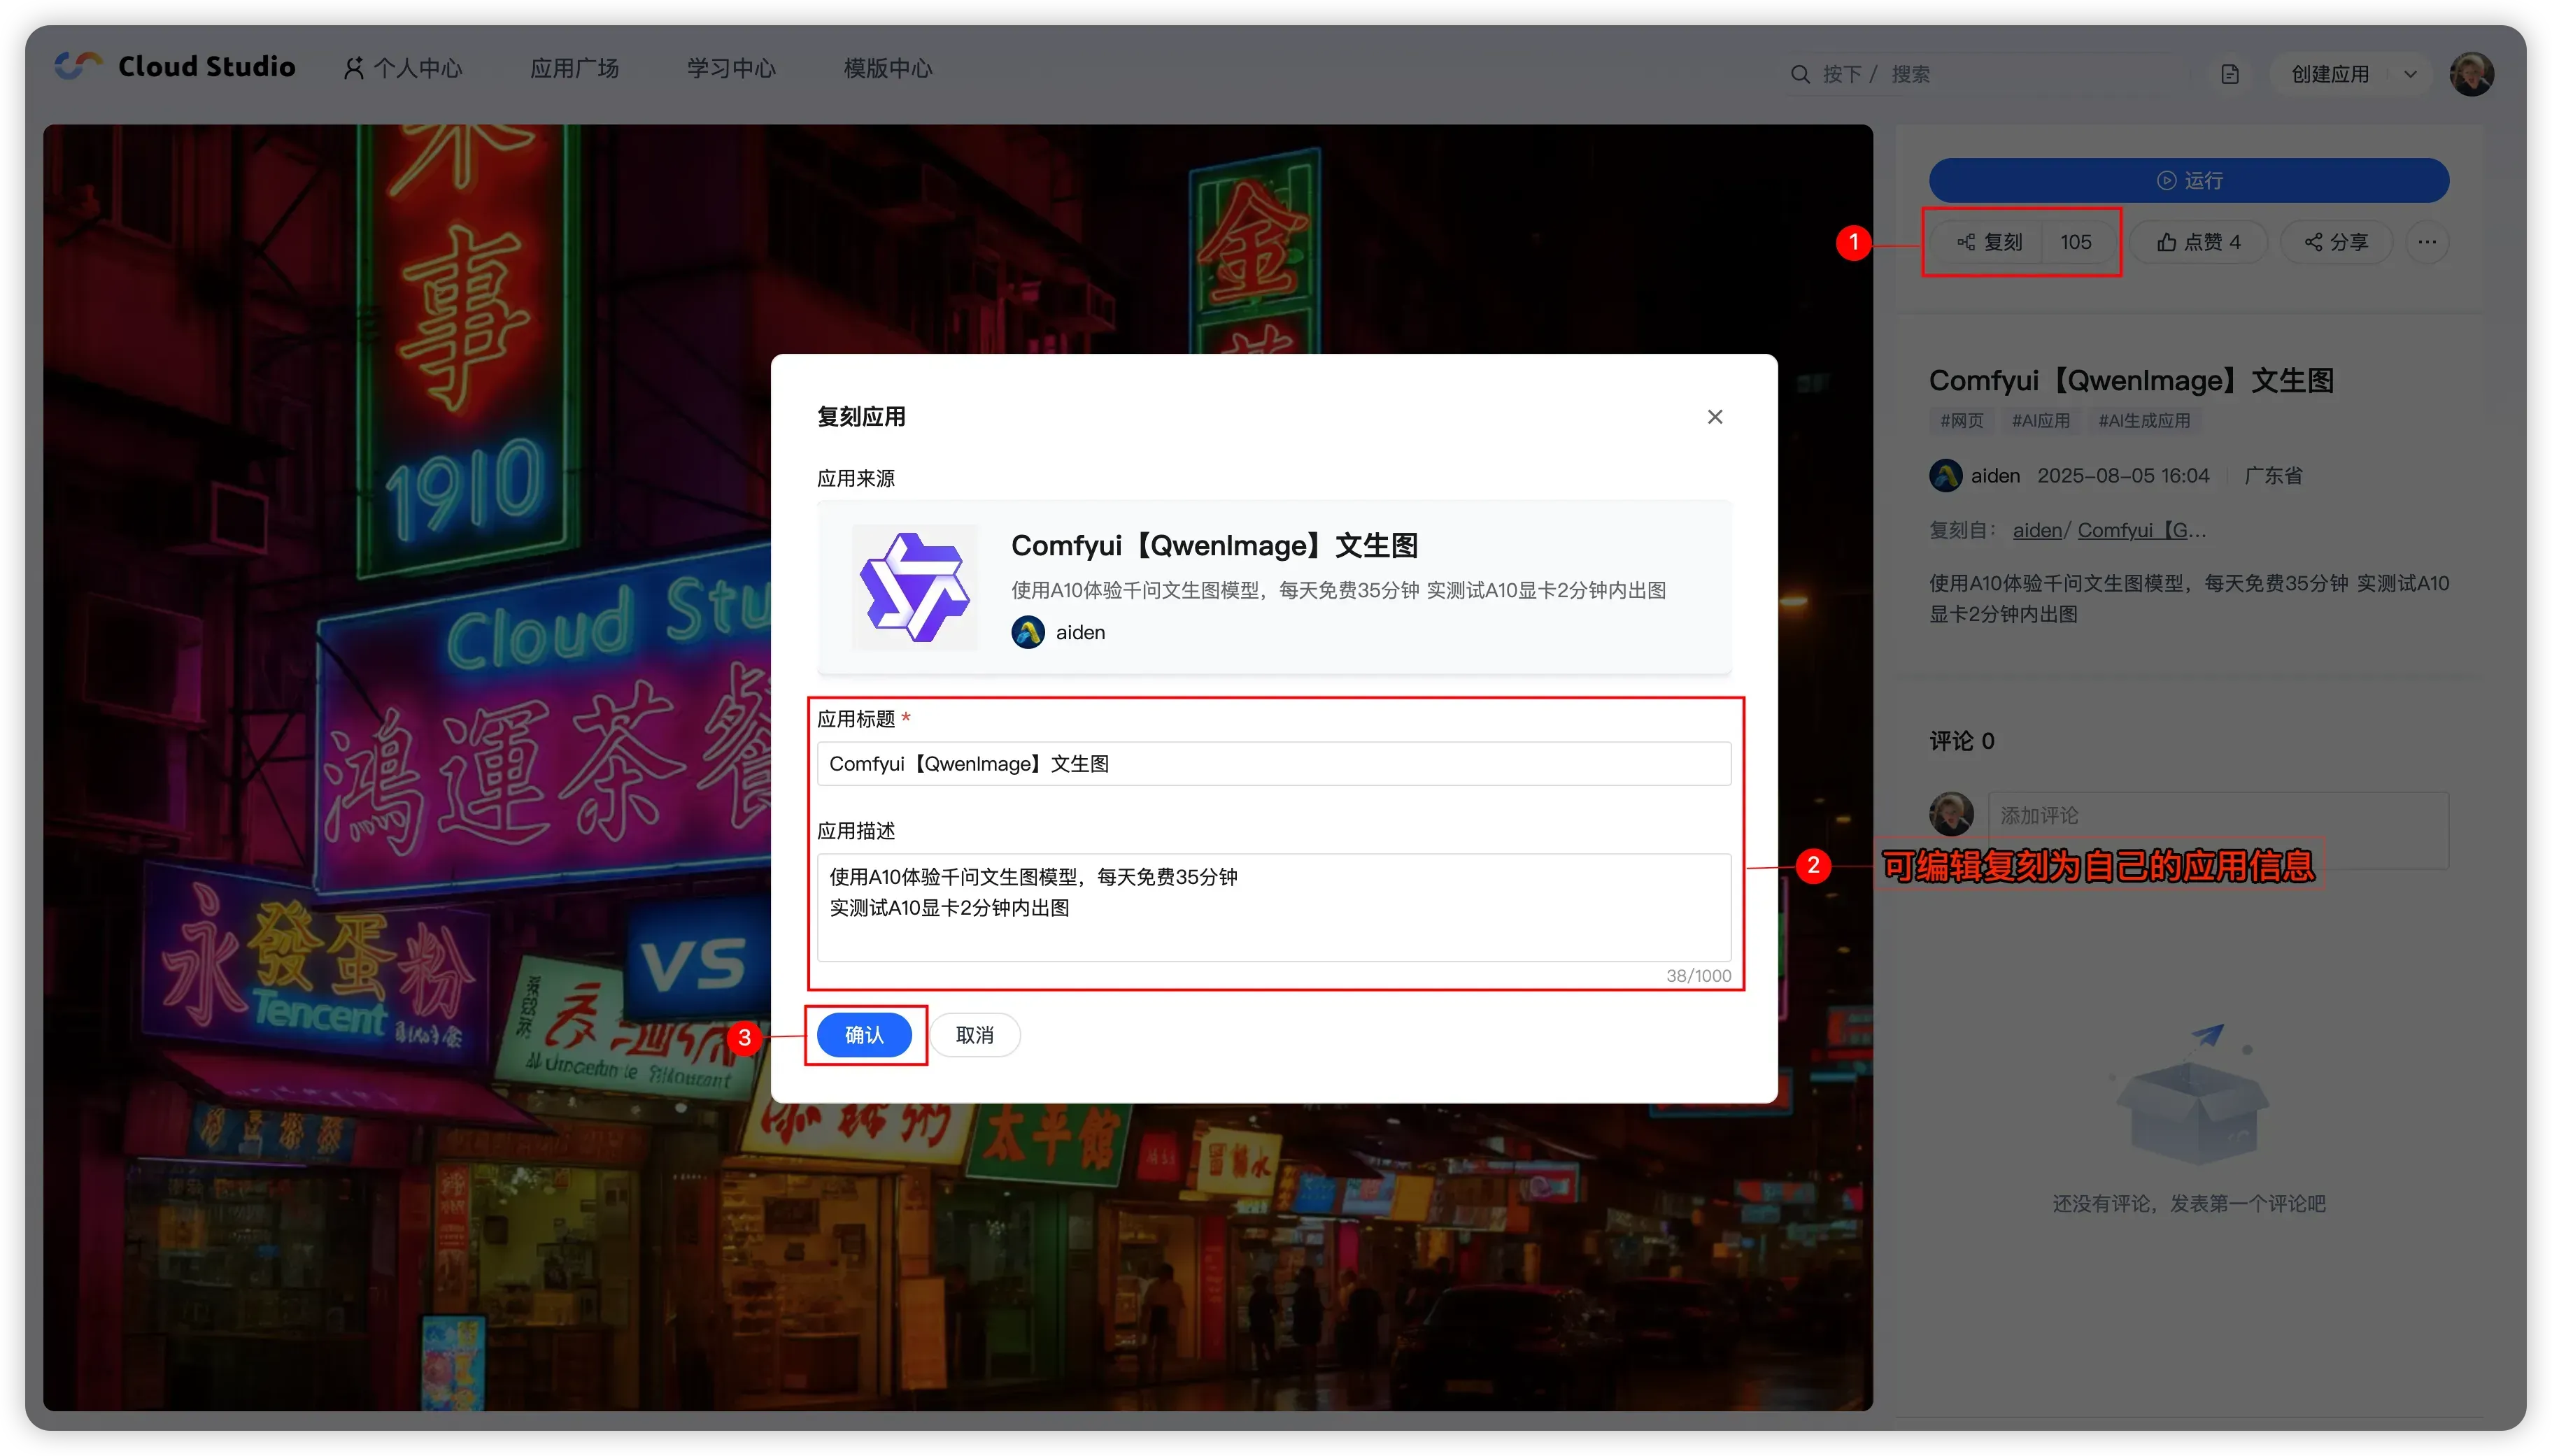
Task: Open the 学习中心 nav item
Action: pyautogui.click(x=731, y=68)
